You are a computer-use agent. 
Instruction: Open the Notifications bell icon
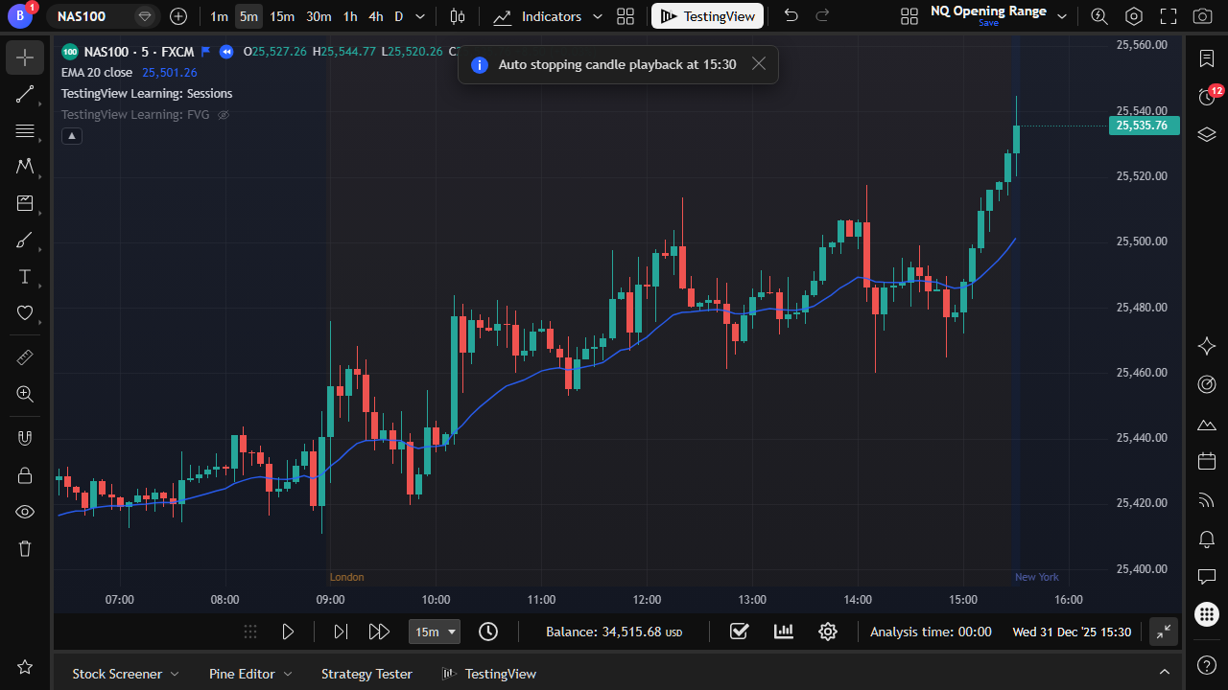point(1207,539)
